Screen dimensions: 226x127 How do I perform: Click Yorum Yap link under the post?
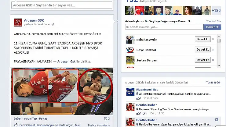pos(30,118)
